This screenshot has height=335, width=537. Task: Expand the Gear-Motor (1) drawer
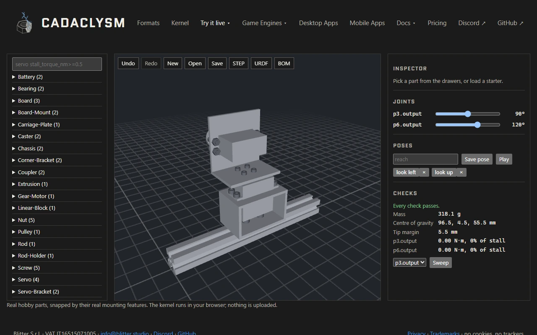(57, 196)
